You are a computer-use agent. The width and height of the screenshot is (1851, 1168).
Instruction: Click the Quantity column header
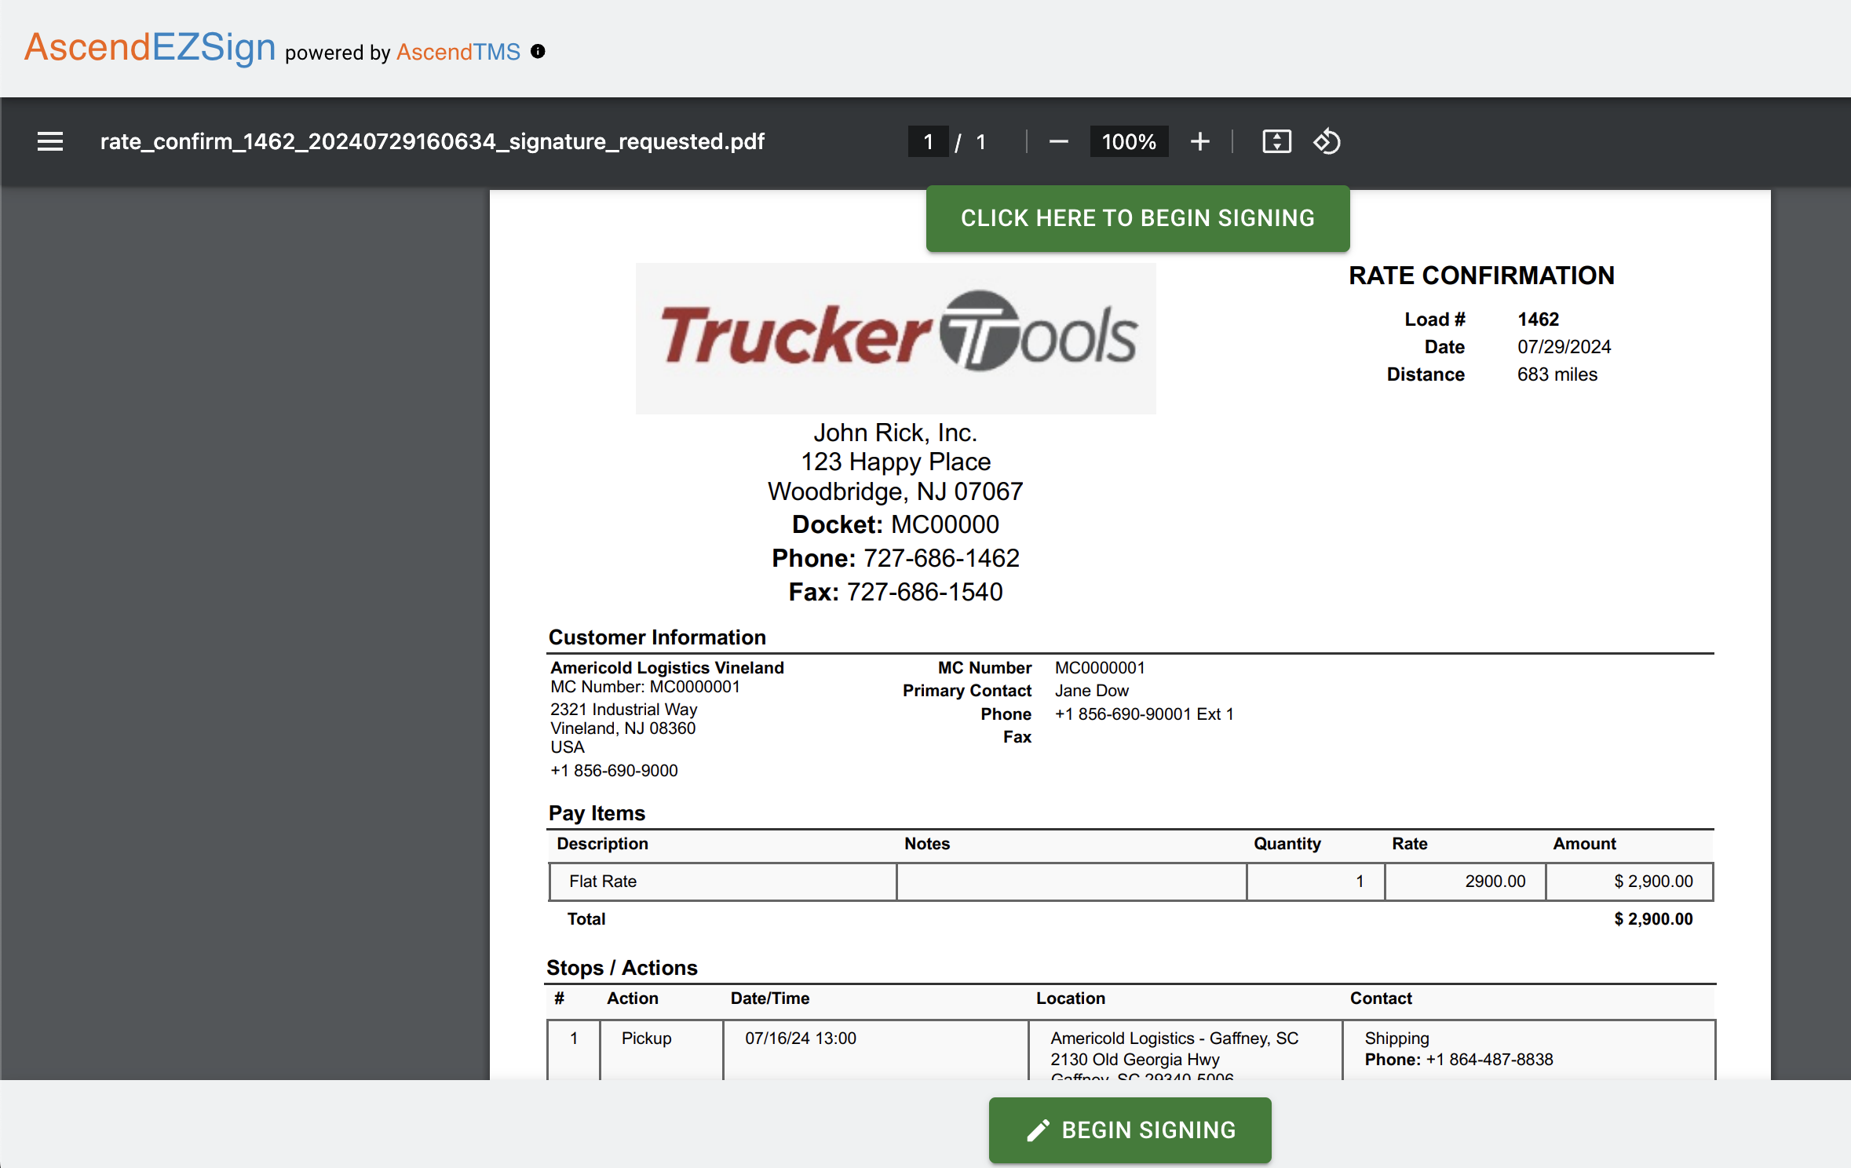(x=1287, y=844)
